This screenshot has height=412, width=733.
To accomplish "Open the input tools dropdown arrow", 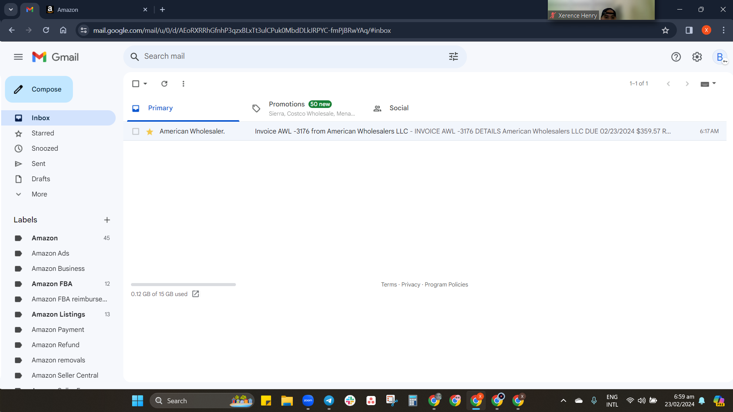I will point(714,84).
